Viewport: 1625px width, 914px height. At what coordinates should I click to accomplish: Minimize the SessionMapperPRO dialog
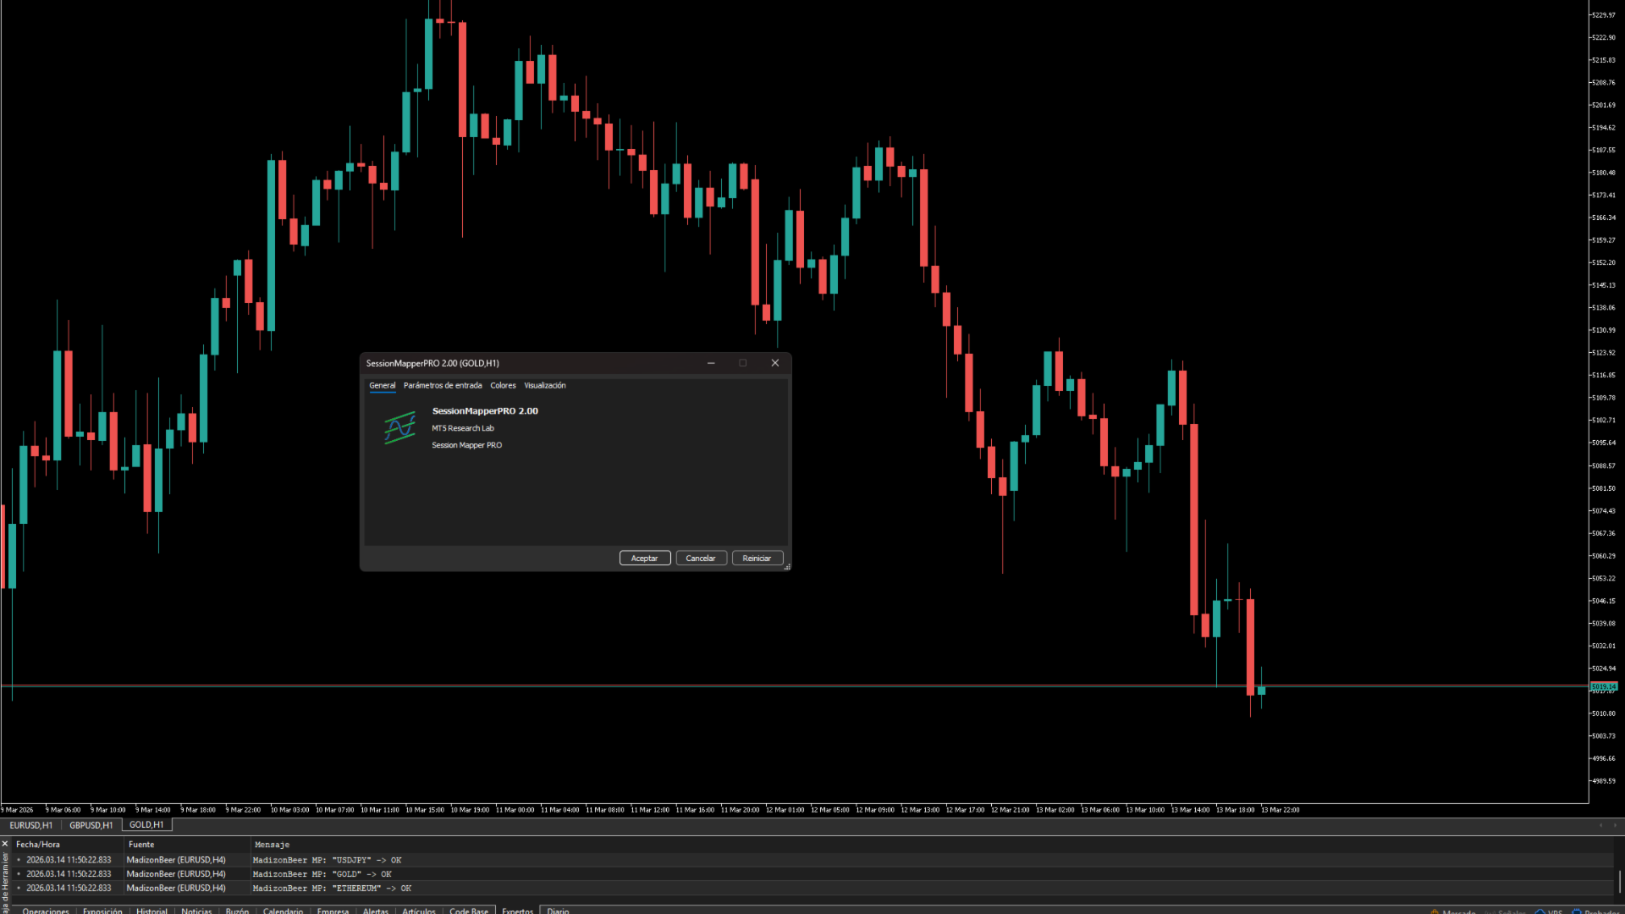(711, 363)
